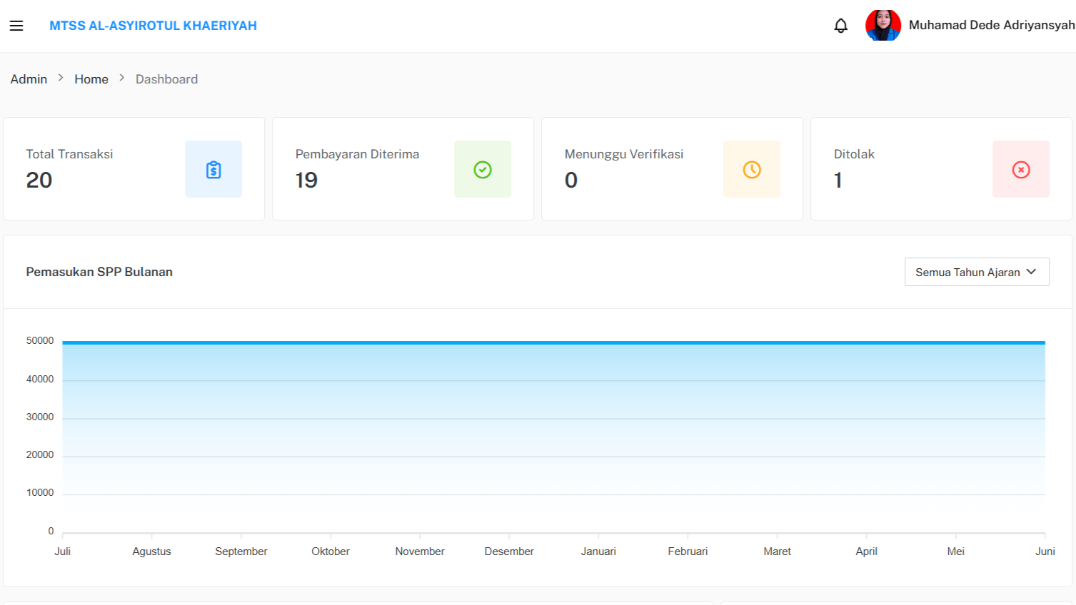Click the user profile avatar picture
This screenshot has height=605, width=1076.
pyautogui.click(x=883, y=25)
